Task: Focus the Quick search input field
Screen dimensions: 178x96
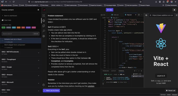Action: coord(20,34)
